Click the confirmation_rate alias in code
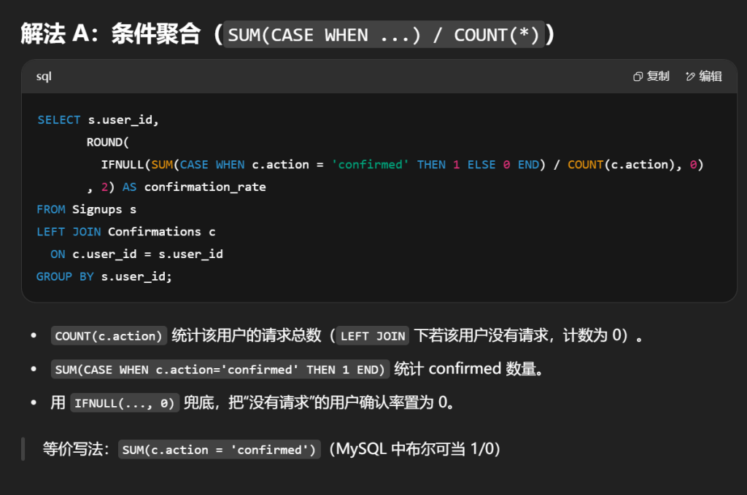The image size is (747, 495). (x=205, y=187)
